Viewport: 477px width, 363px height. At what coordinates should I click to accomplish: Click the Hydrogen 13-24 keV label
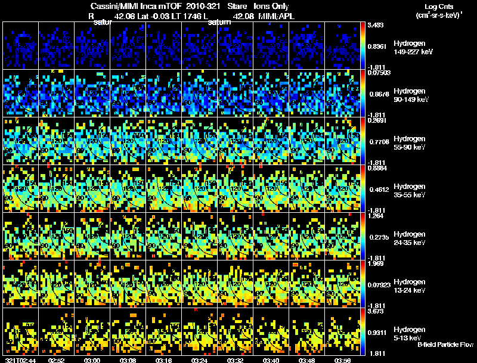[x=409, y=286]
